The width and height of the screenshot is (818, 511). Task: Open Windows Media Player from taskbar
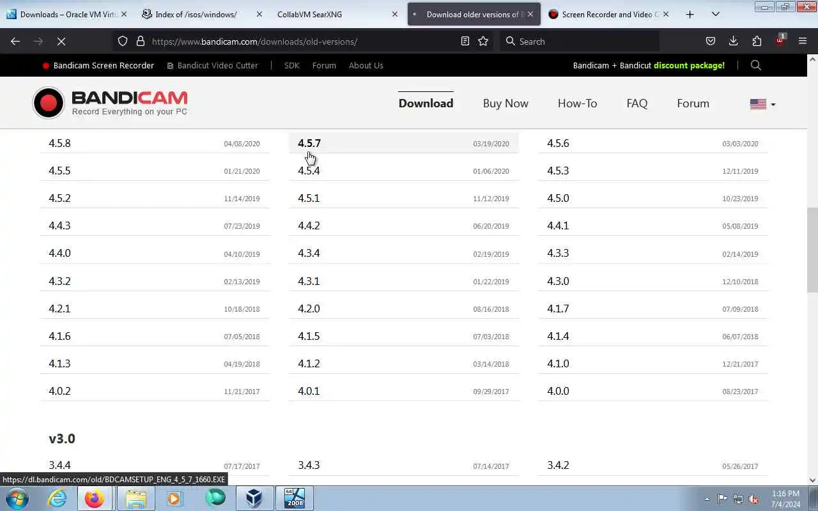174,498
